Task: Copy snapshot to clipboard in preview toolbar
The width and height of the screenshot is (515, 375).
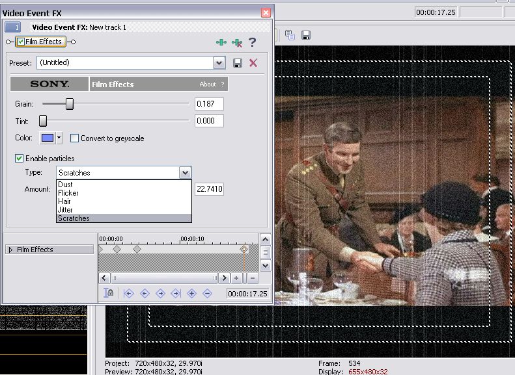Action: (290, 35)
